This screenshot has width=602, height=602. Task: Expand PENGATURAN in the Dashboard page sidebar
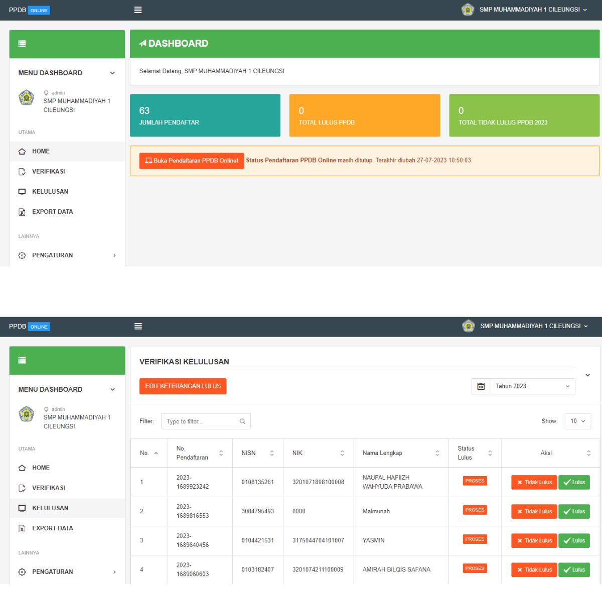pyautogui.click(x=67, y=255)
